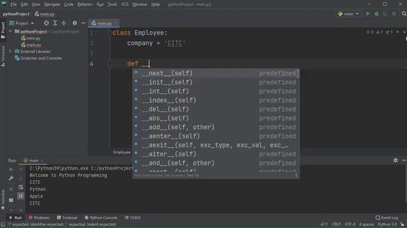Toggle fold marker on class Employee line
This screenshot has height=228, width=407.
pyautogui.click(x=110, y=33)
